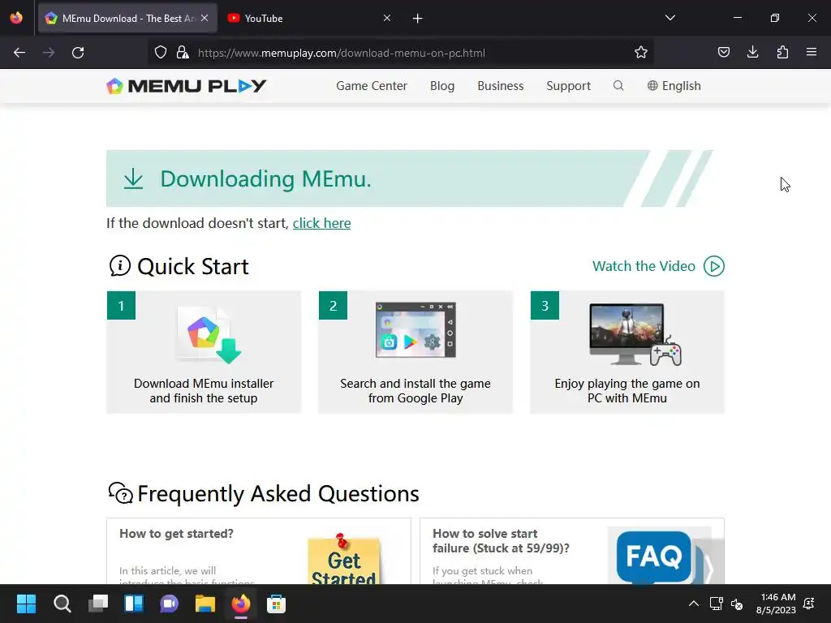Click the 'click here' download link
The image size is (831, 623).
pos(321,223)
